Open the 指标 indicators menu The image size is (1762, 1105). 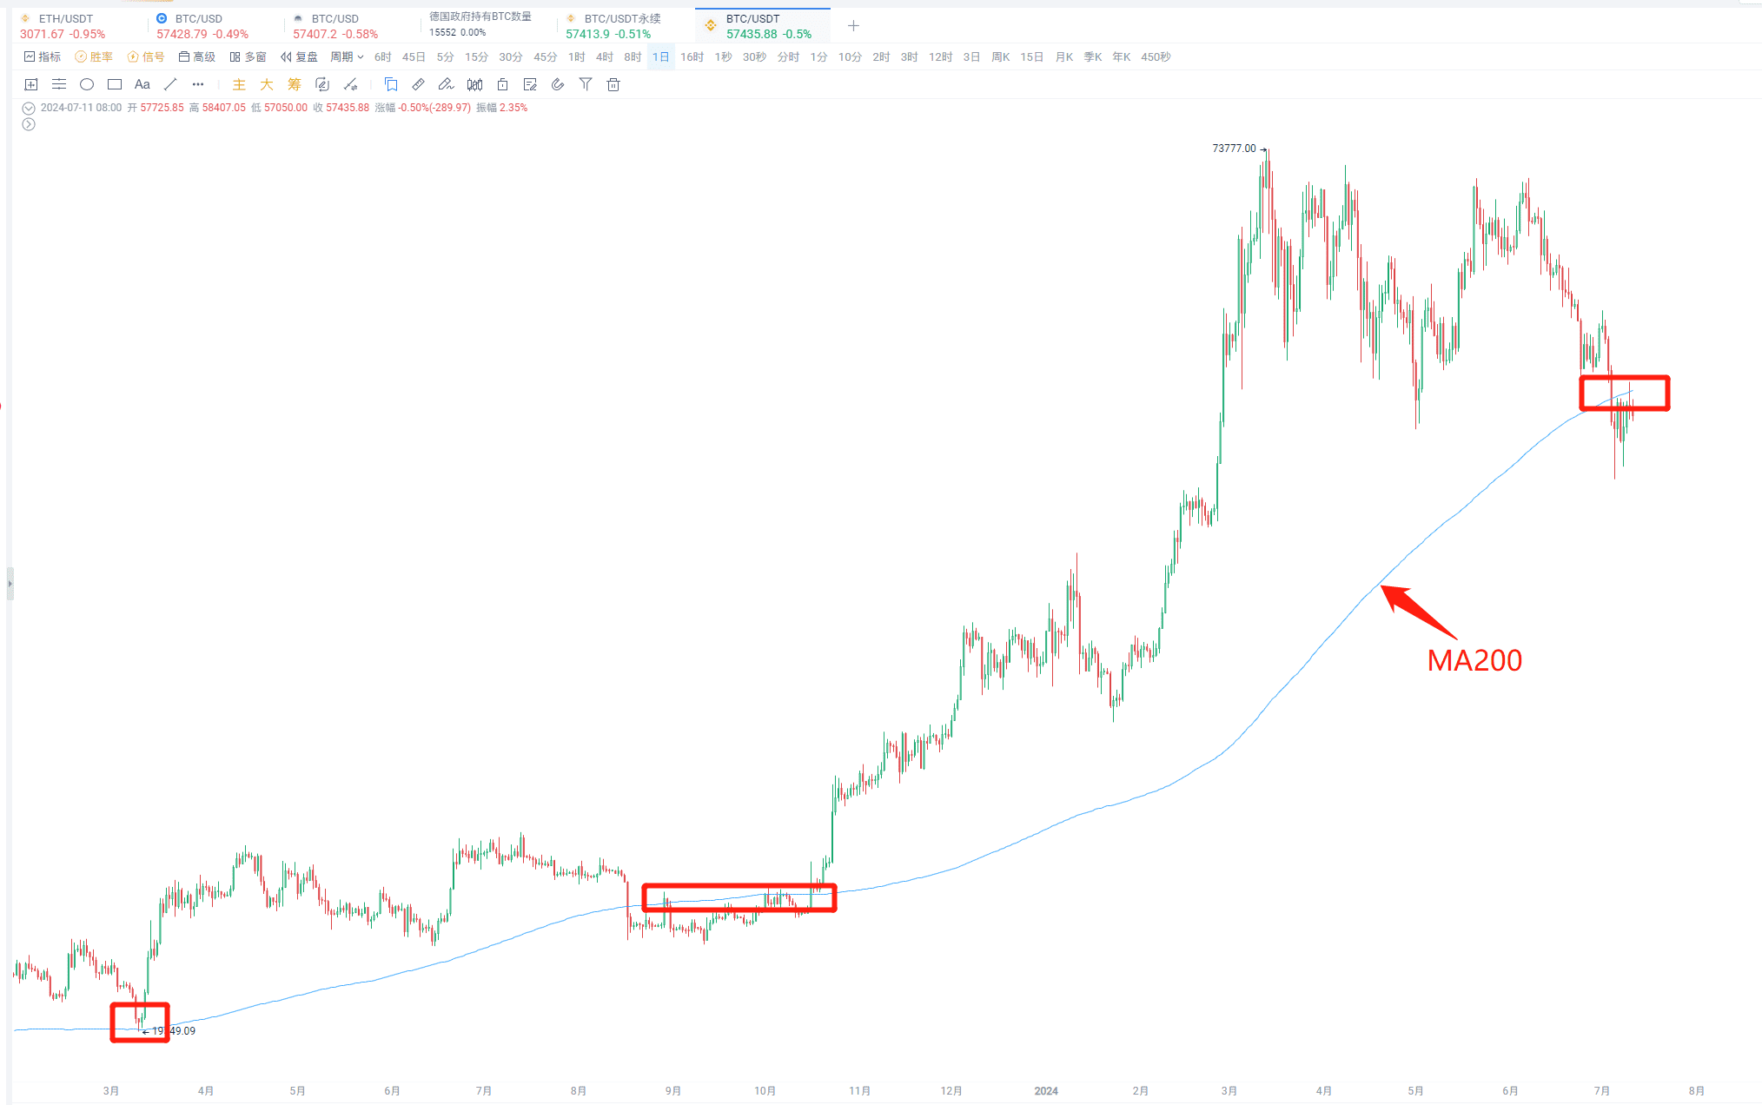click(43, 57)
